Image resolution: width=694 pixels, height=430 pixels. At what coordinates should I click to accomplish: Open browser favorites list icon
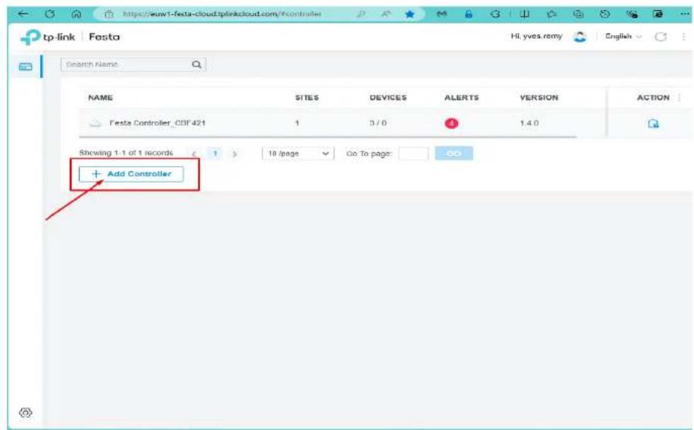(x=551, y=14)
